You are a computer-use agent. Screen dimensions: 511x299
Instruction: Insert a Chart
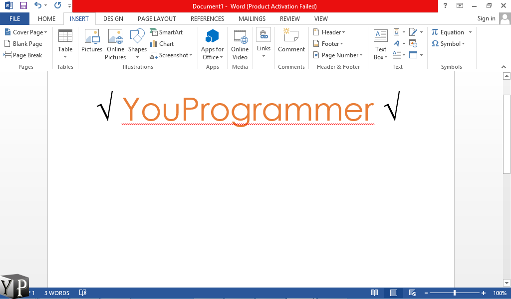point(162,43)
